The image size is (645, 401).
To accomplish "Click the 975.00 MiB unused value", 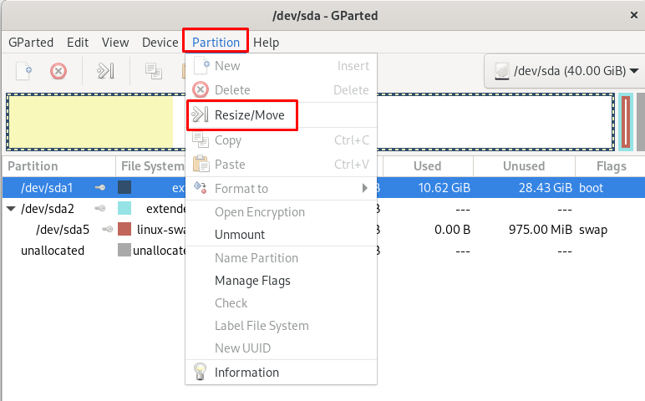I will [x=541, y=230].
